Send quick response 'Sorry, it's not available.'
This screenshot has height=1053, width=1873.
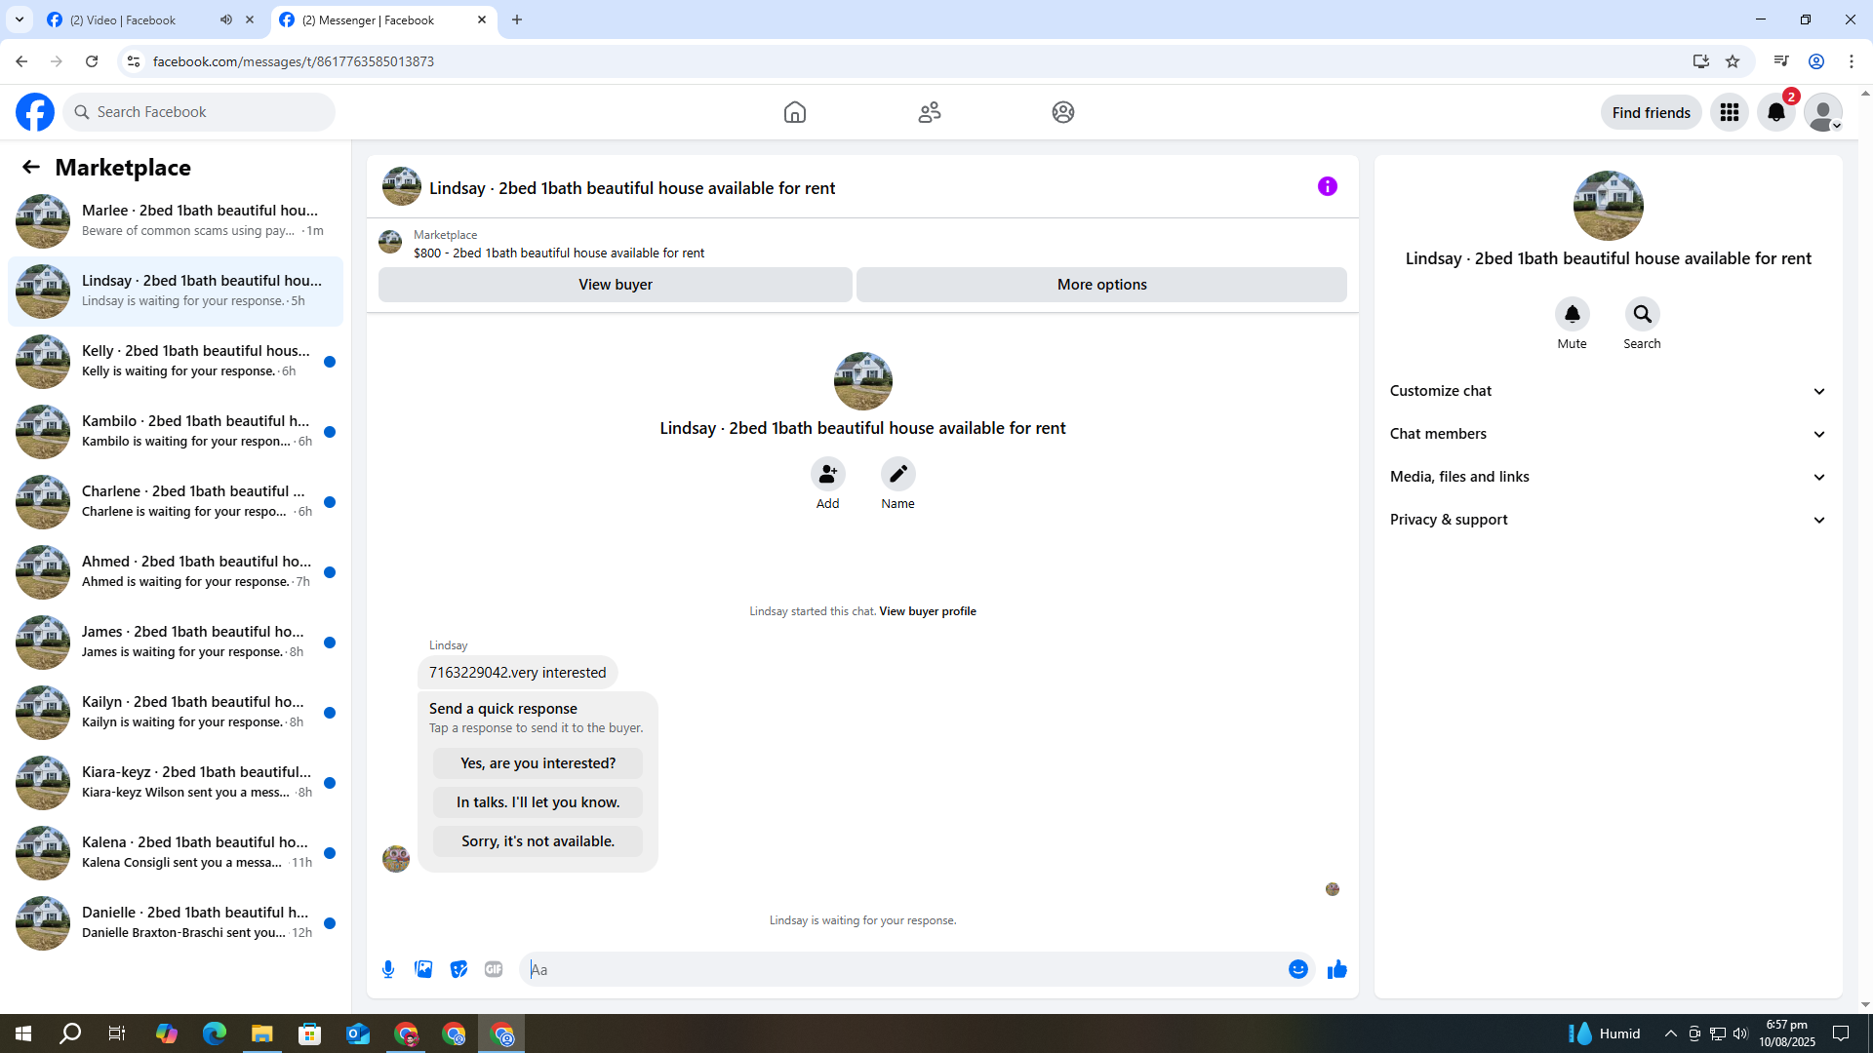[538, 841]
